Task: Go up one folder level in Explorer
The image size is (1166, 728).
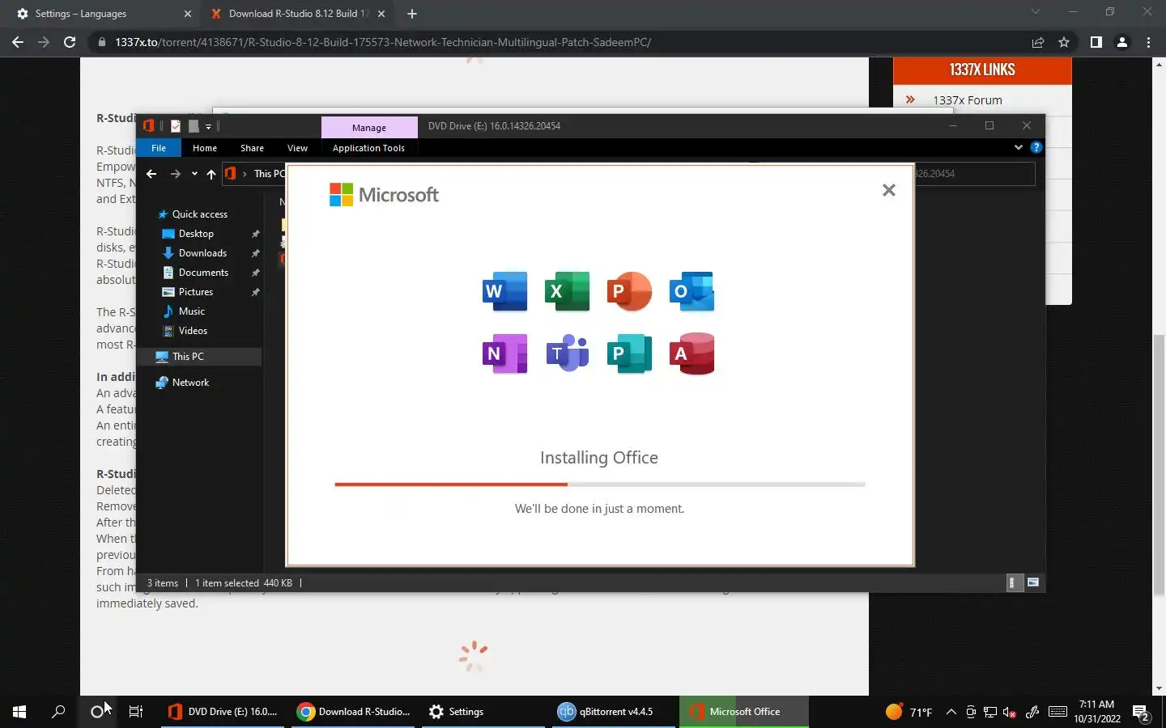Action: (211, 174)
